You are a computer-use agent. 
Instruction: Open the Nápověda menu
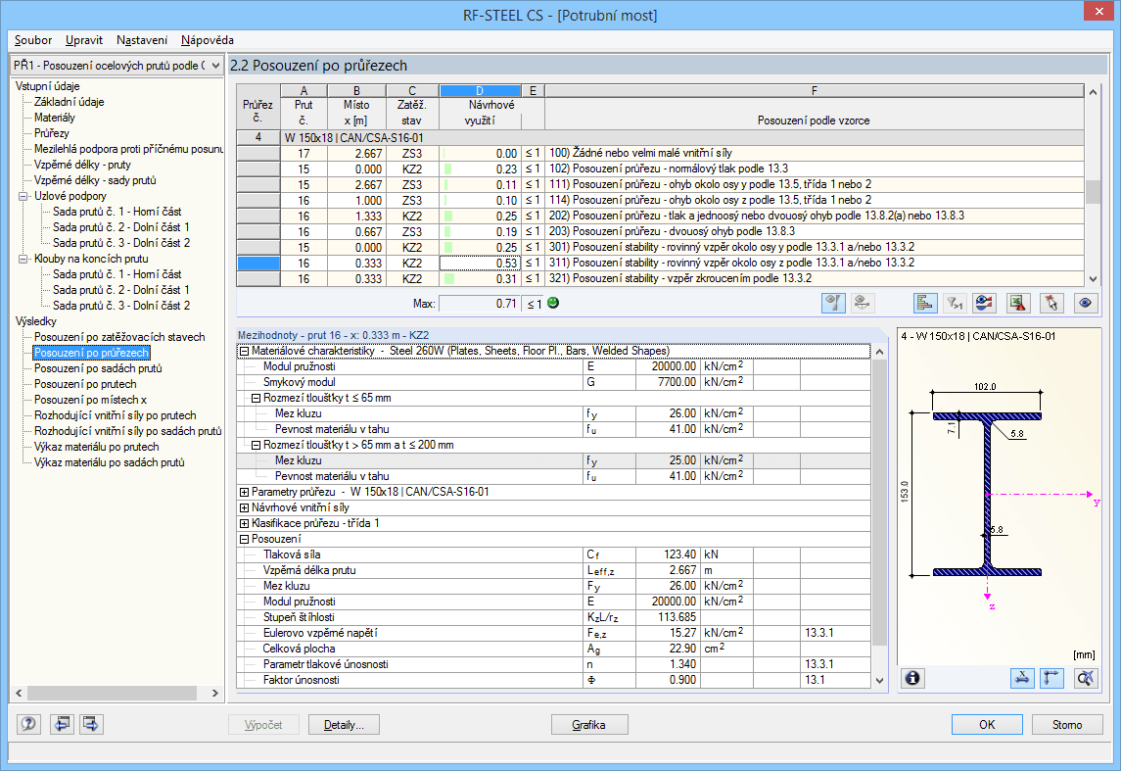208,40
